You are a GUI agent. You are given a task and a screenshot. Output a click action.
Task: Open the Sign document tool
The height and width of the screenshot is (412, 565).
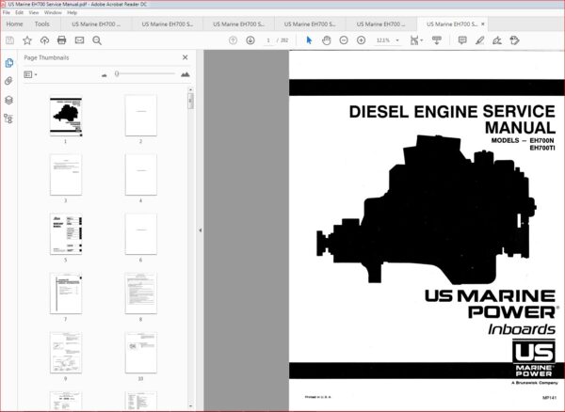(x=497, y=40)
